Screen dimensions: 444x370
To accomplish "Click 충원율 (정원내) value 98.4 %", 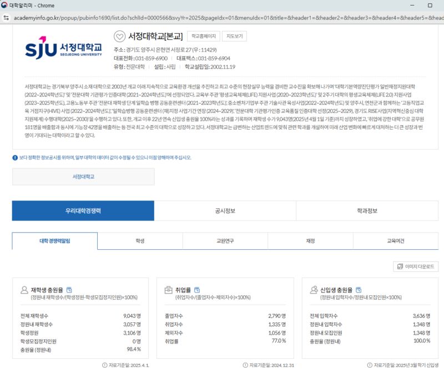I will pos(134,350).
